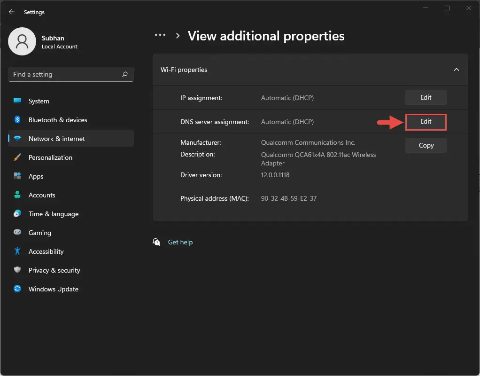This screenshot has width=480, height=376.
Task: Click the breadcrumb chevron arrow
Action: (x=178, y=36)
